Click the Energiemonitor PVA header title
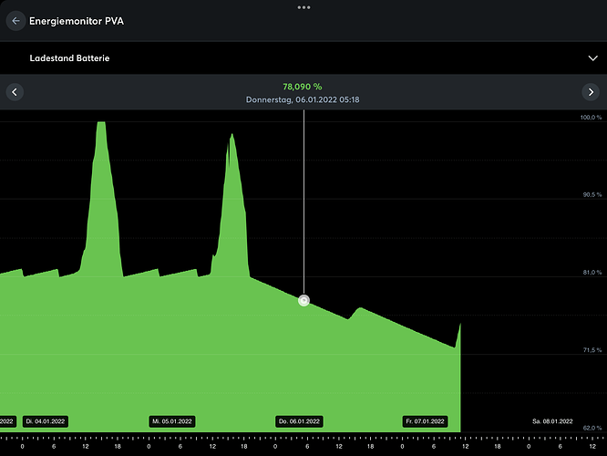Image resolution: width=607 pixels, height=456 pixels. click(77, 21)
